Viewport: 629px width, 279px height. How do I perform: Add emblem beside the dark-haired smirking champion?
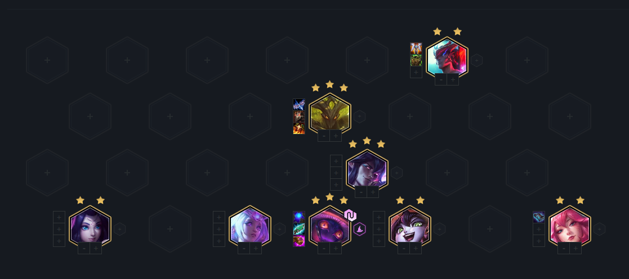coord(396,173)
